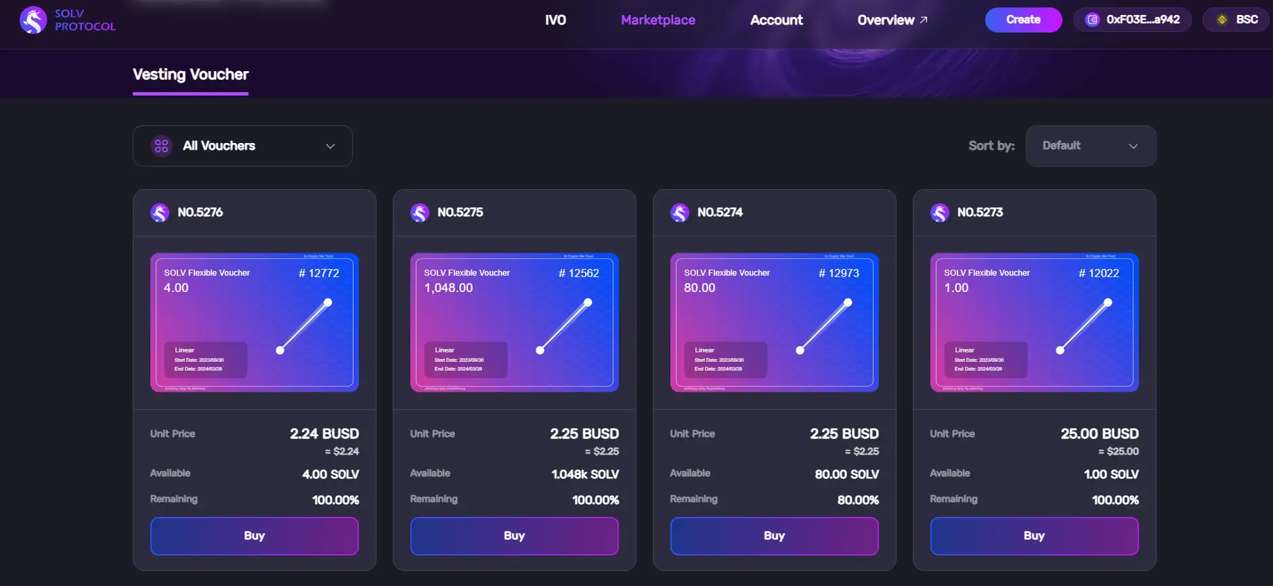The width and height of the screenshot is (1273, 586).
Task: Click the Solv icon next to NO.5273
Action: pyautogui.click(x=940, y=213)
